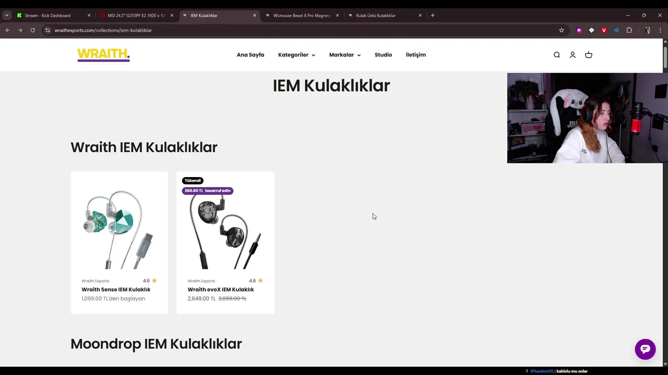This screenshot has height=375, width=668.
Task: Close the Kulak Üstü Kulaklıklar tab
Action: coord(420,15)
